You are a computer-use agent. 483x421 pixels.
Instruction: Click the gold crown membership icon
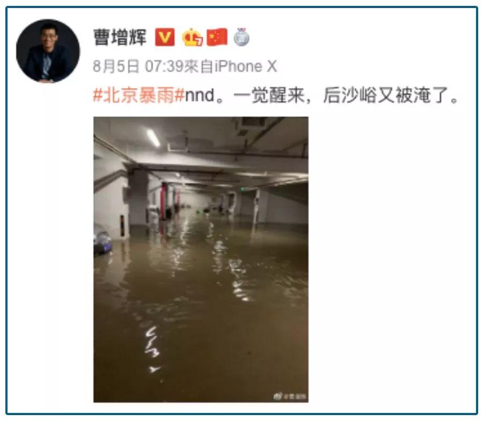192,37
